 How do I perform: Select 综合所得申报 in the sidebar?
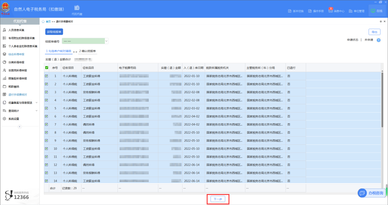[17, 54]
